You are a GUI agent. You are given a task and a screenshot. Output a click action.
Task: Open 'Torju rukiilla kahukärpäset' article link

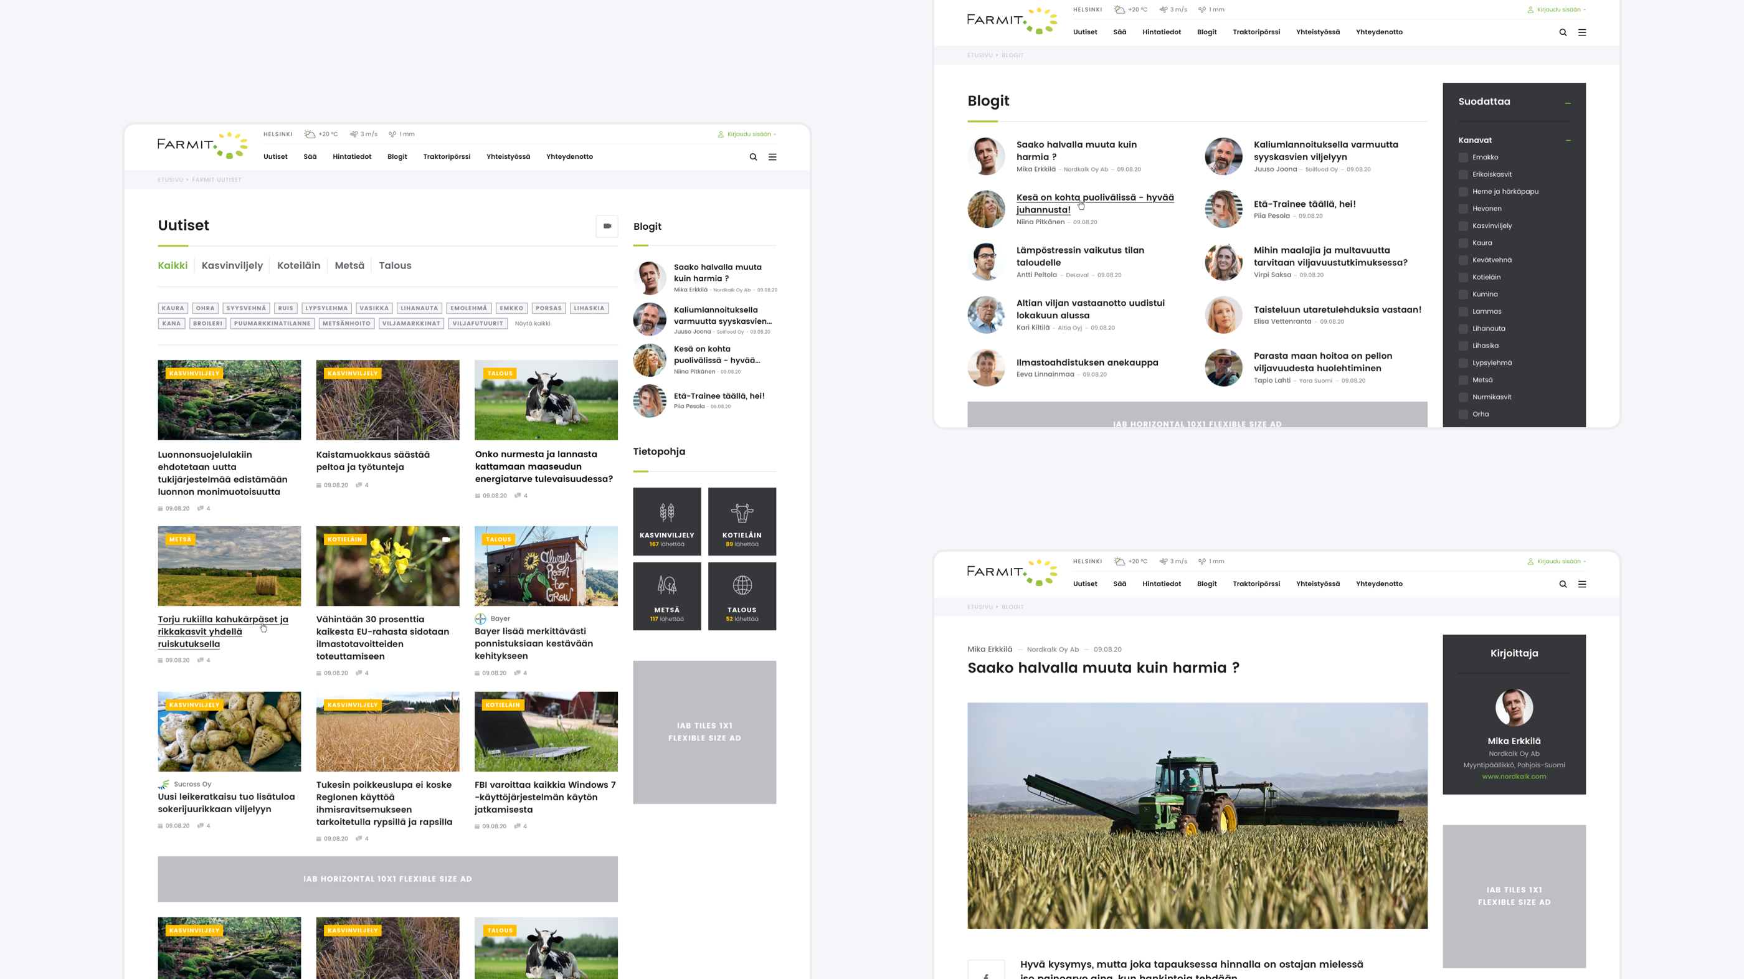223,631
